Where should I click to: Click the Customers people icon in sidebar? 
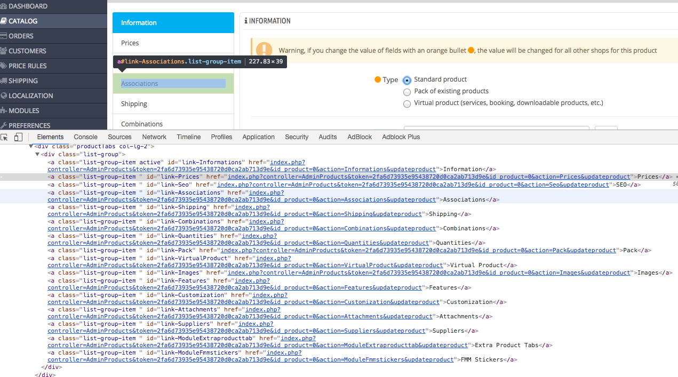pyautogui.click(x=4, y=51)
